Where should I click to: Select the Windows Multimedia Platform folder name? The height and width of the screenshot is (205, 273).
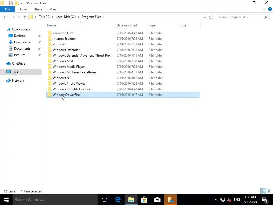point(74,72)
